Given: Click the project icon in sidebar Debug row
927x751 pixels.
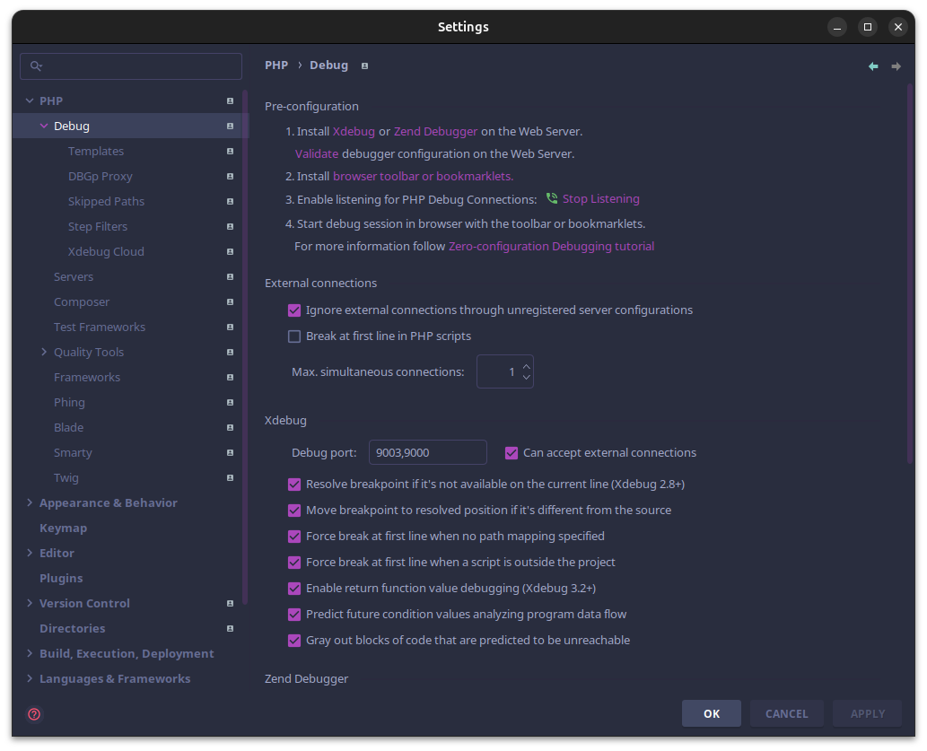Looking at the screenshot, I should (x=230, y=126).
